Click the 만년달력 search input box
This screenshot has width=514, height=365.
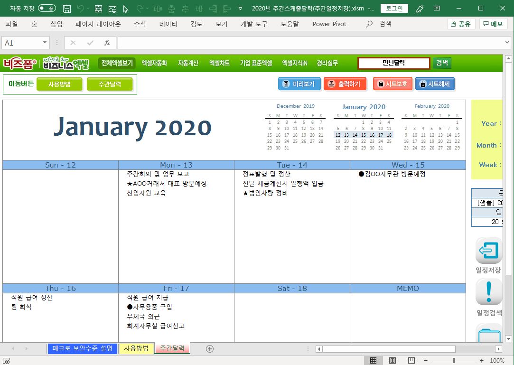[393, 63]
